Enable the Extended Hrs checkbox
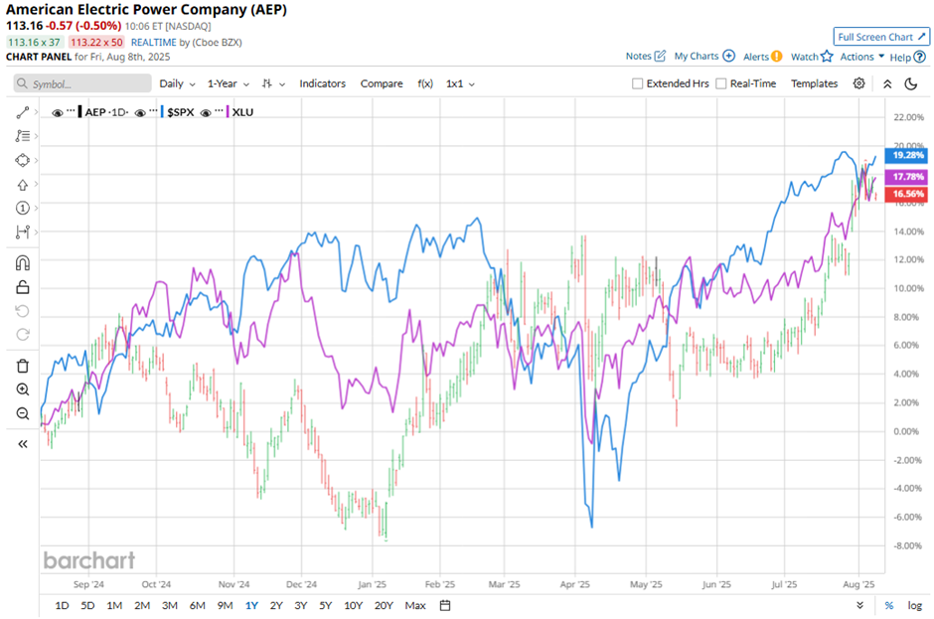The width and height of the screenshot is (934, 619). pyautogui.click(x=637, y=84)
